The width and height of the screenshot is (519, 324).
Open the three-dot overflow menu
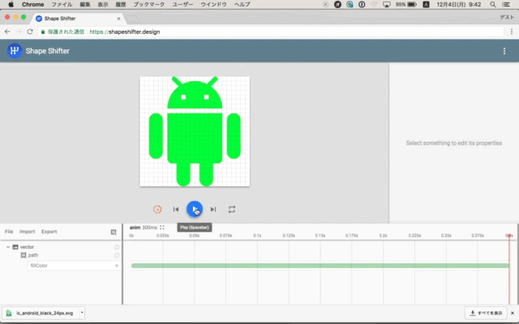[x=504, y=51]
